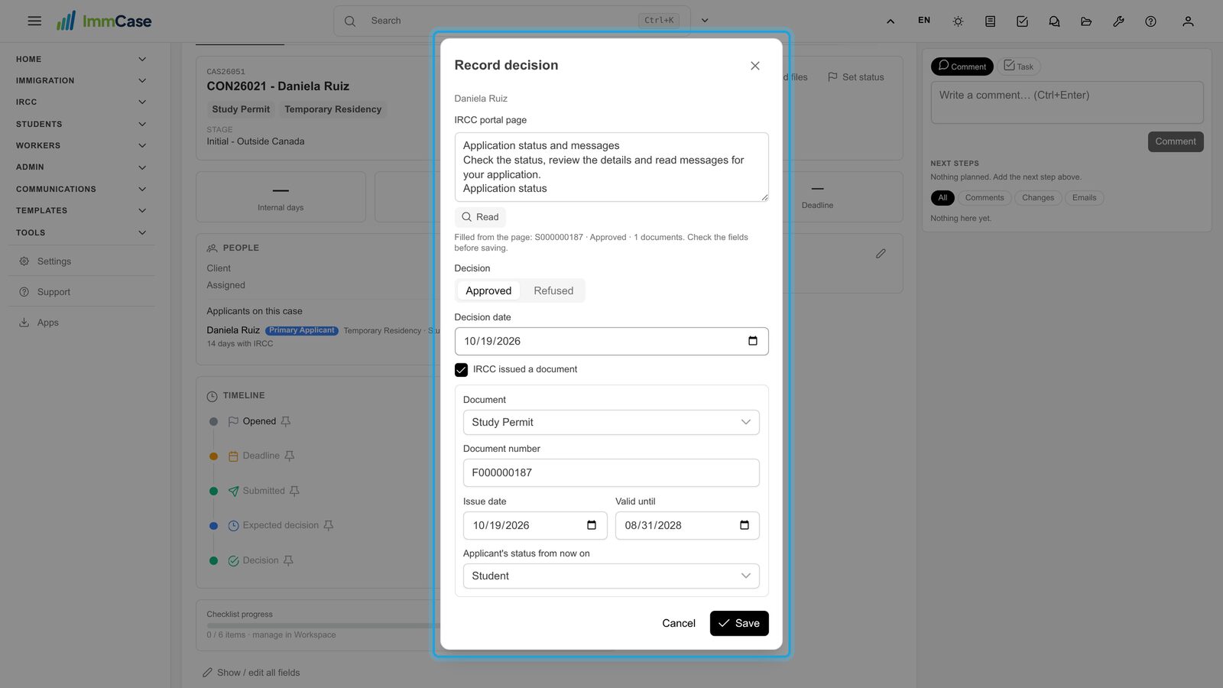Open the chat messages icon in top bar
The height and width of the screenshot is (688, 1223).
1054,21
